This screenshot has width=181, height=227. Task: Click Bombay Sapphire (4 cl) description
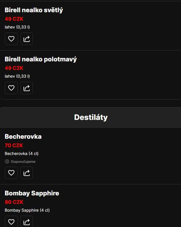(27, 210)
